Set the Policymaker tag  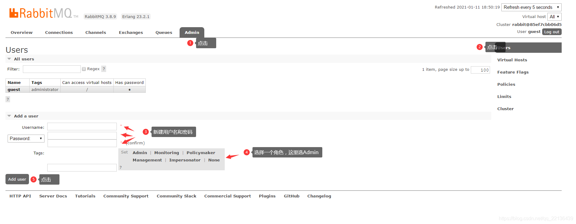pos(201,153)
